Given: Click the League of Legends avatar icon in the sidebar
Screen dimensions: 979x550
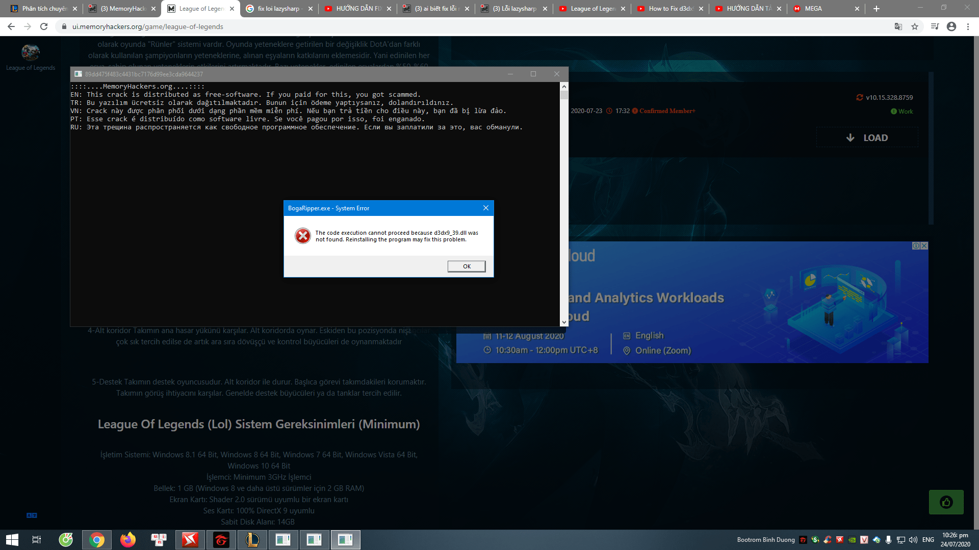Looking at the screenshot, I should click(31, 52).
